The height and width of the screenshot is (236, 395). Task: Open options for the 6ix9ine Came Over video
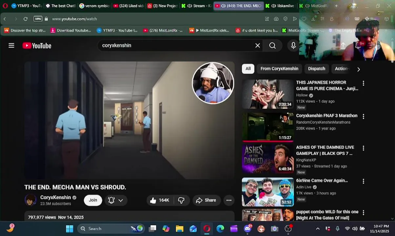(x=363, y=181)
